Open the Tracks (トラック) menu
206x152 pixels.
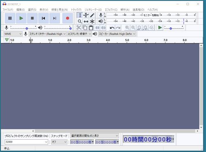point(76,10)
